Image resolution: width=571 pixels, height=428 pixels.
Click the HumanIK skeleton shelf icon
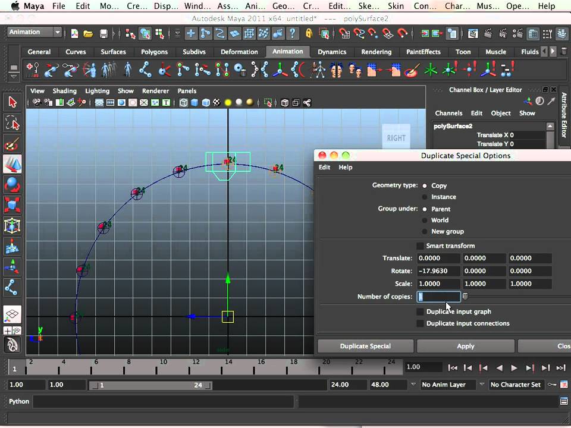point(318,69)
